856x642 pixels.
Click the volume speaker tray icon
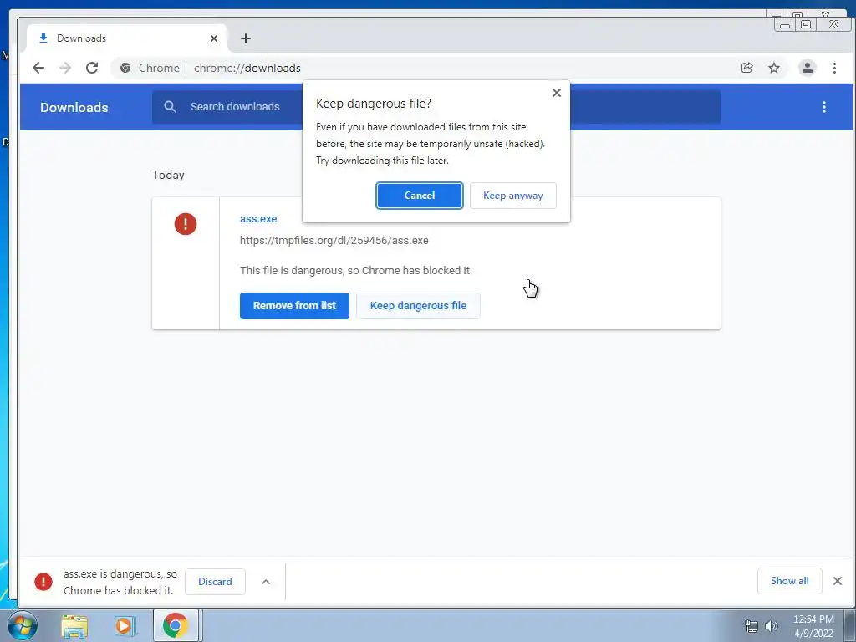pos(771,626)
